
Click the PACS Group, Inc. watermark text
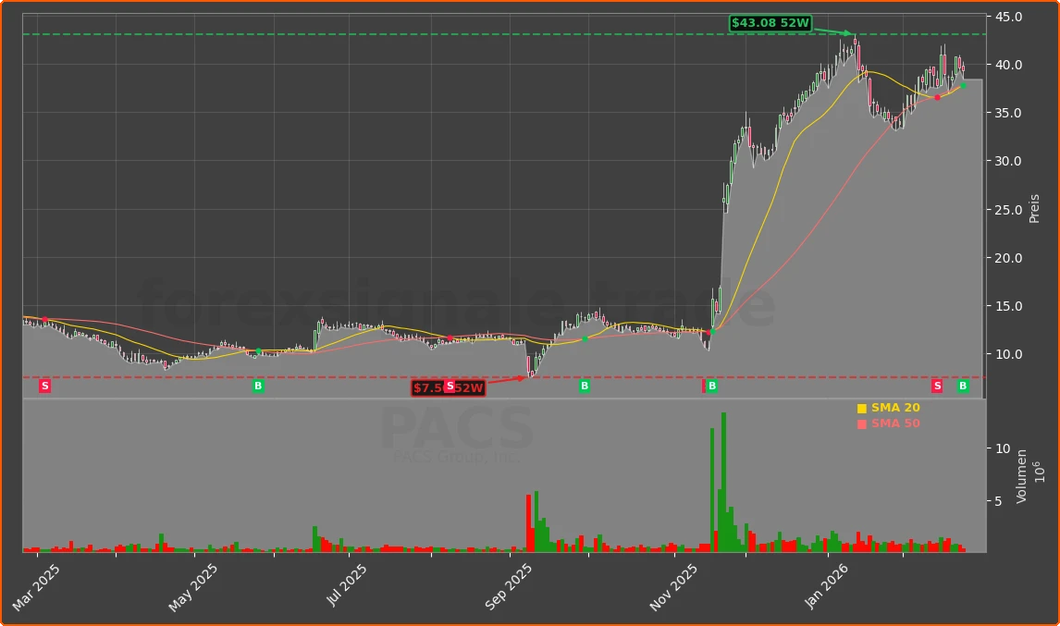[x=458, y=456]
